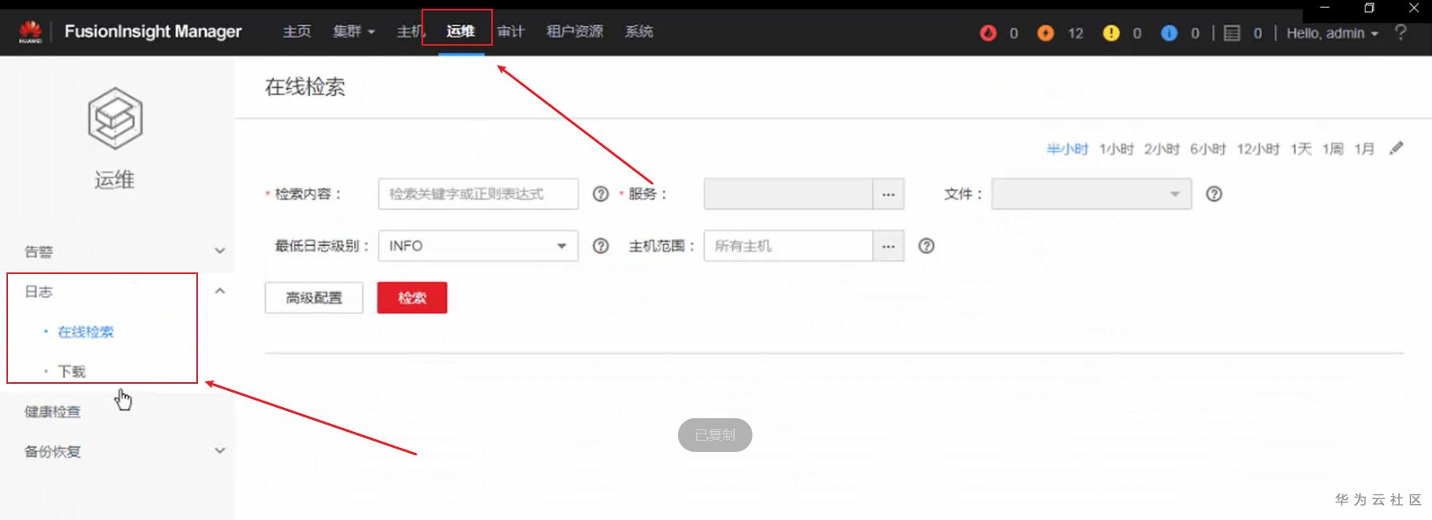
Task: Open the 文件 file dropdown
Action: click(x=1091, y=194)
